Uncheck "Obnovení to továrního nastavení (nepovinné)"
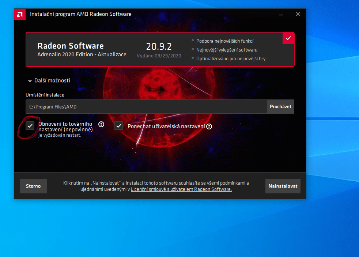The width and height of the screenshot is (359, 257). pos(30,125)
